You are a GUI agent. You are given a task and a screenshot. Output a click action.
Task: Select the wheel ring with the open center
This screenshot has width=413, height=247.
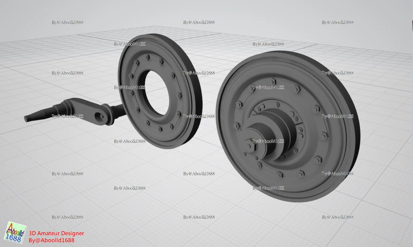click(160, 91)
